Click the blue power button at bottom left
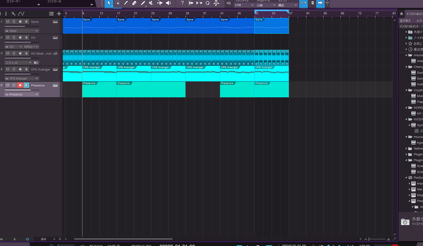Screen dimensions: 423x246 point(27,239)
